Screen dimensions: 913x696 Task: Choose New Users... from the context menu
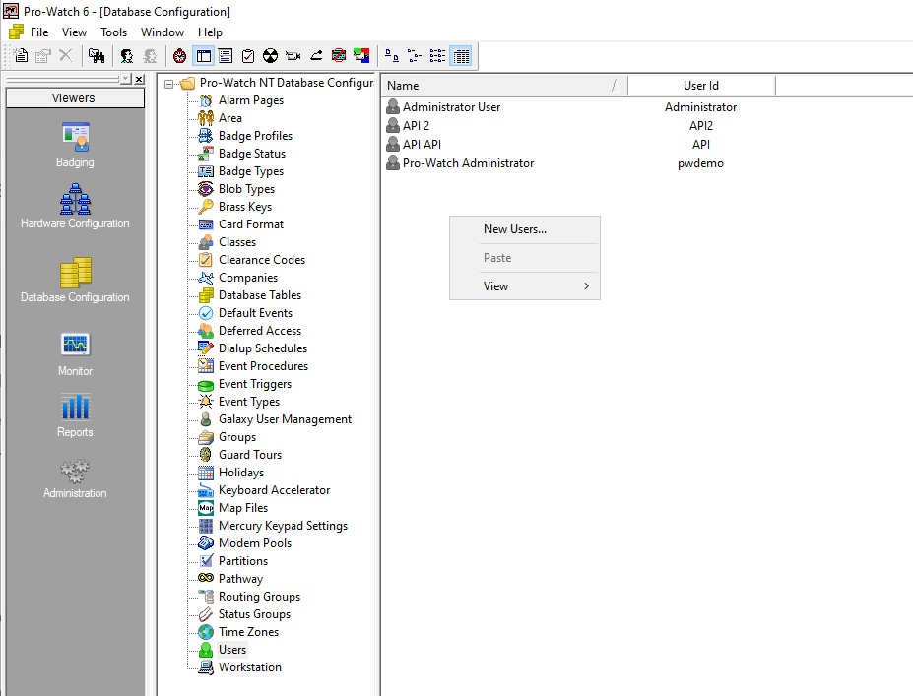[514, 229]
